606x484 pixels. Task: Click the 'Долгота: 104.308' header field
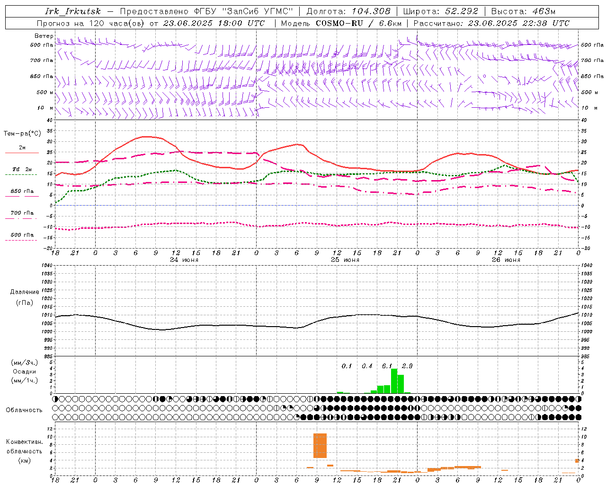[348, 11]
